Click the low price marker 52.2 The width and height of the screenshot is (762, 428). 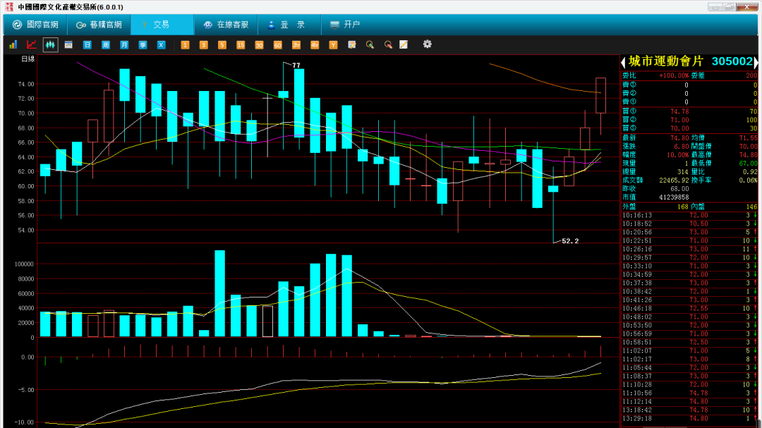point(570,241)
